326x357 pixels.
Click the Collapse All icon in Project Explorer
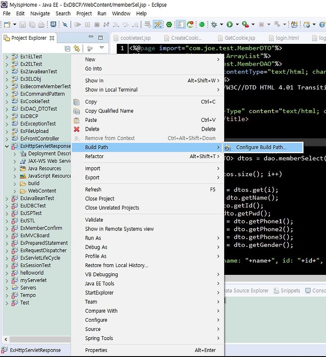coord(67,48)
